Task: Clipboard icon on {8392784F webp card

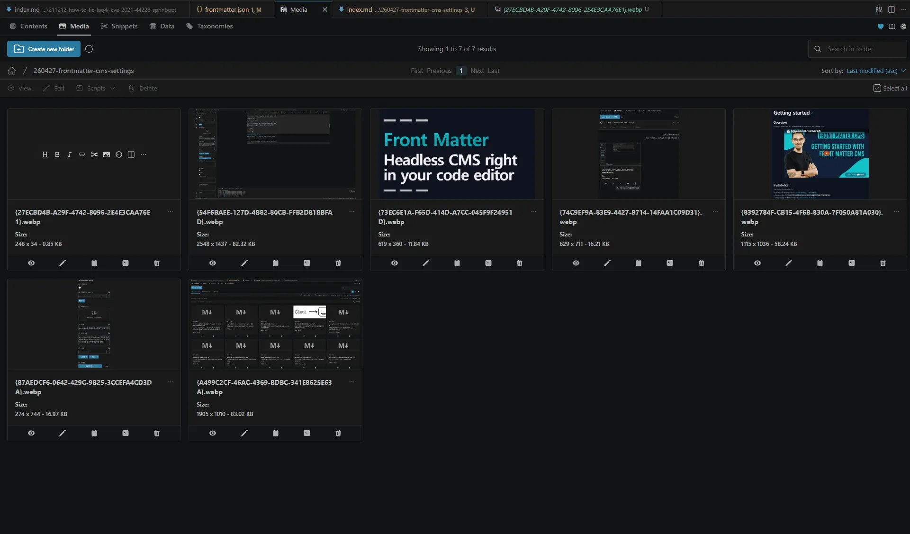Action: [x=820, y=263]
